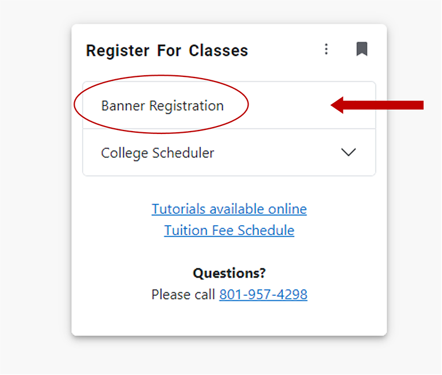Viewport: 442px width, 375px height.
Task: Click the word Tutorials in the first link
Action: pyautogui.click(x=179, y=209)
